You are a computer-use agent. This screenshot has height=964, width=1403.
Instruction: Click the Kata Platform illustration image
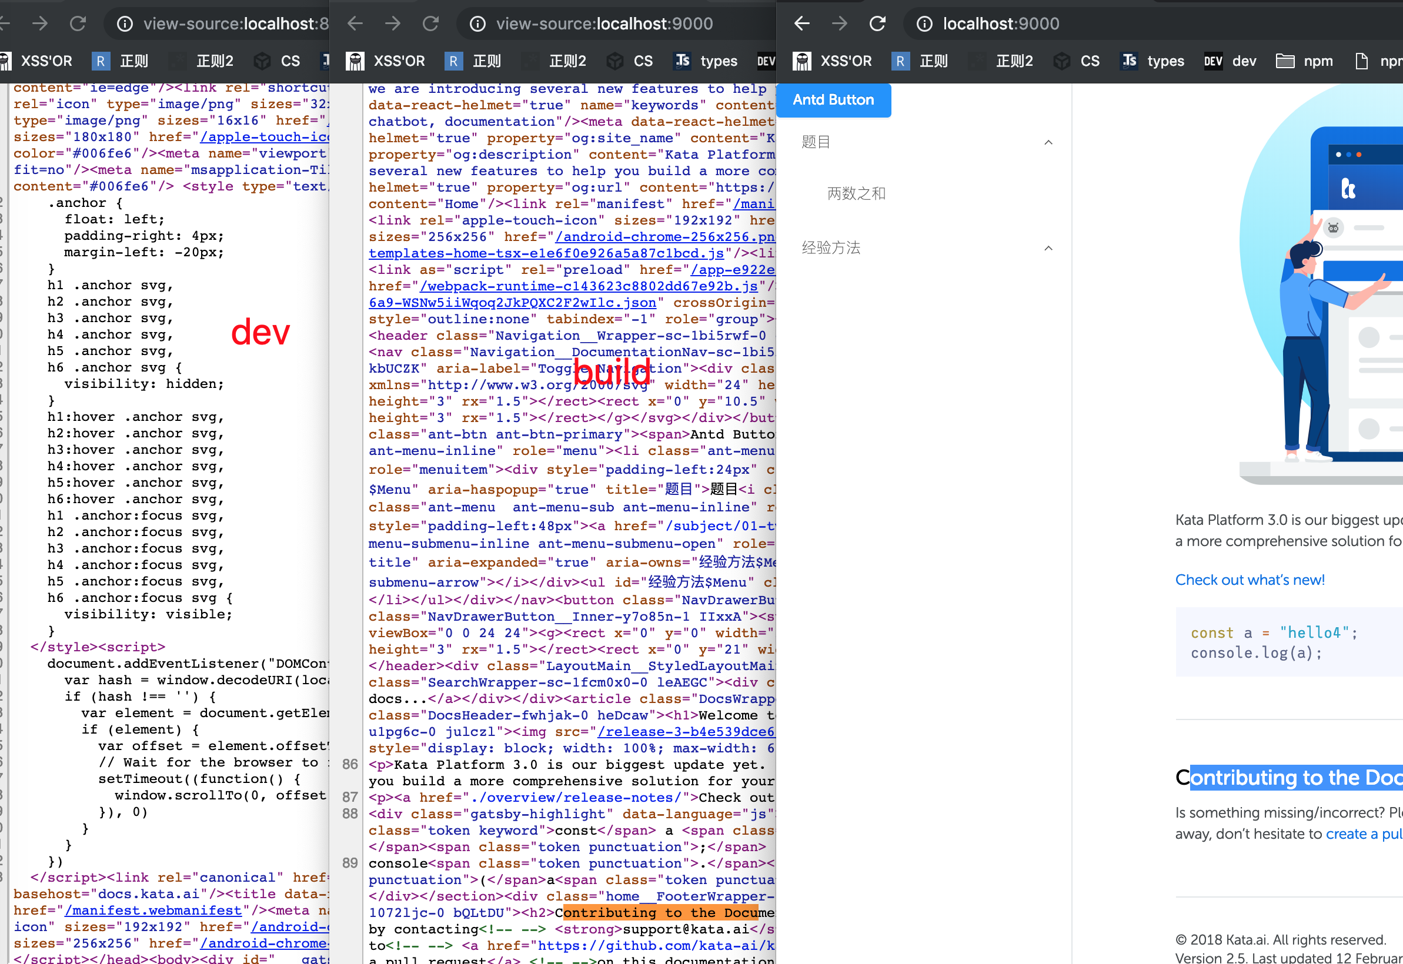[x=1320, y=284]
